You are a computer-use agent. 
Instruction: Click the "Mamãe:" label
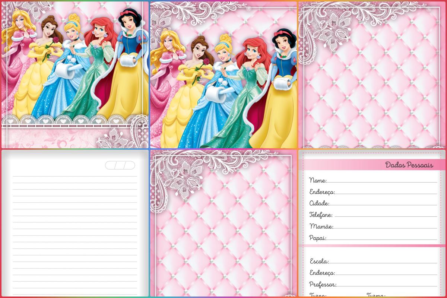pyautogui.click(x=321, y=226)
